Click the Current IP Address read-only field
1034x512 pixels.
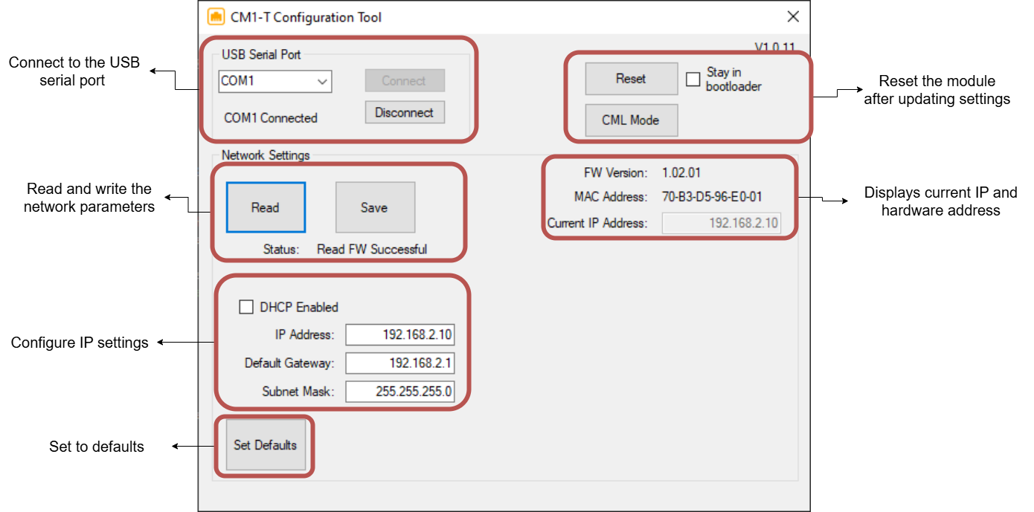pos(721,223)
